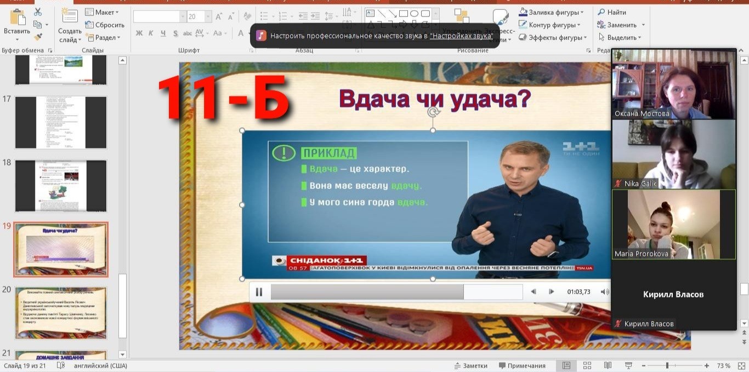Open font size combo box dropdown
749x372 pixels.
207,17
